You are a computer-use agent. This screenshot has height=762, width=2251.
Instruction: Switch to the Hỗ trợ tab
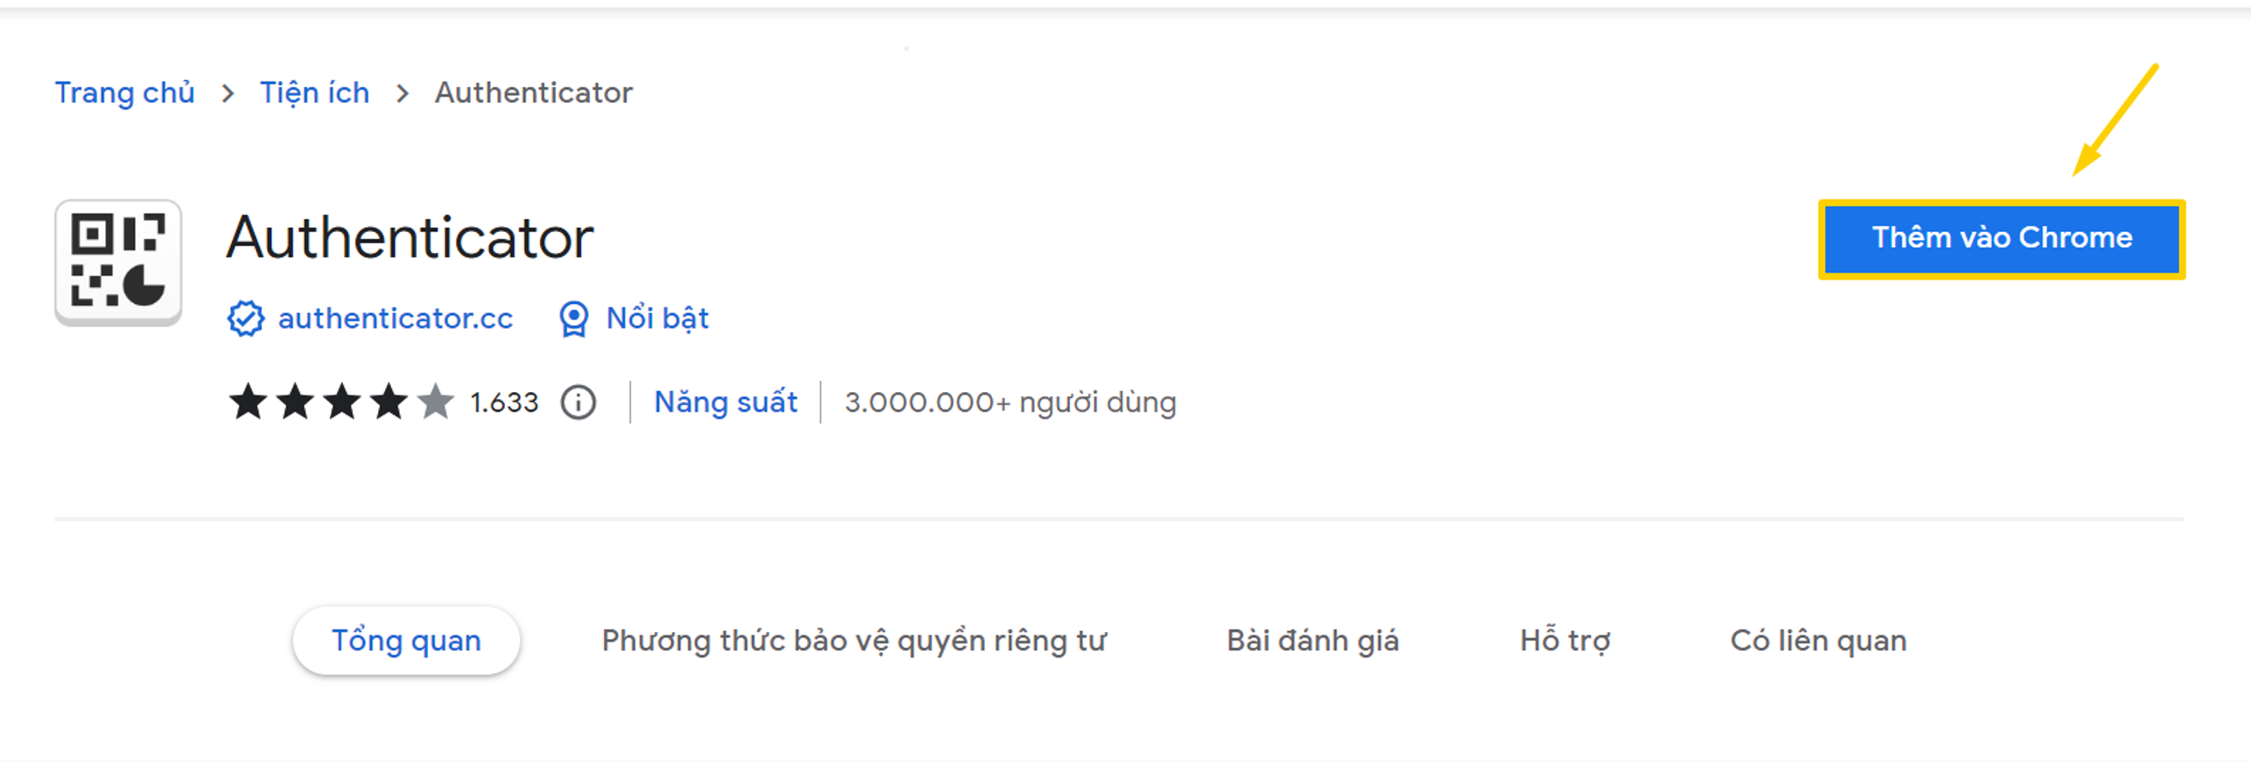pyautogui.click(x=1565, y=641)
